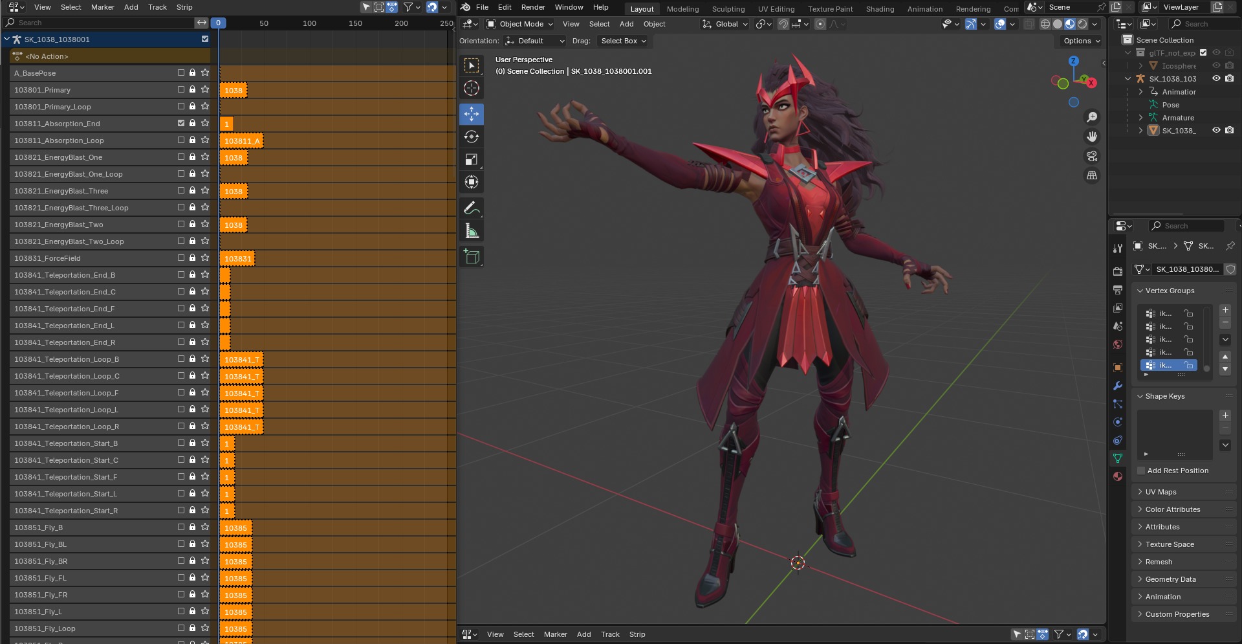Toggle viewport overlays button
The image size is (1242, 644).
(x=1000, y=24)
